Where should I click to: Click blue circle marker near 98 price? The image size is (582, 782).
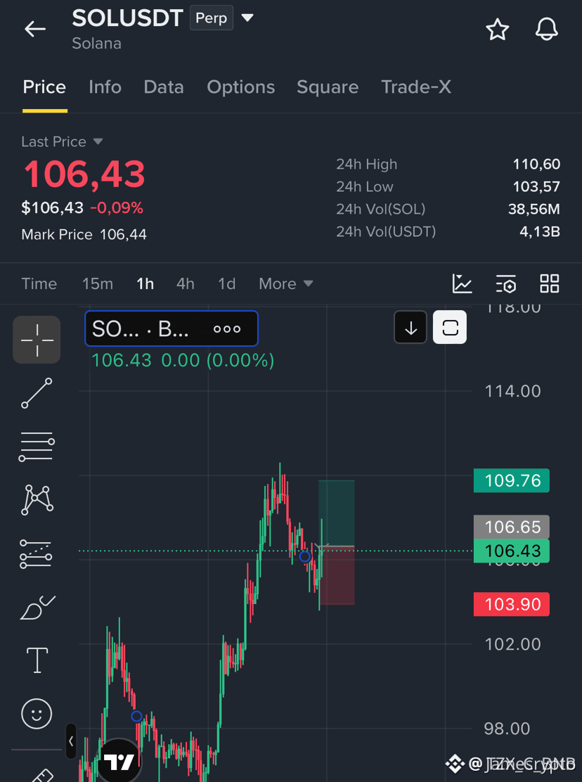click(x=136, y=717)
